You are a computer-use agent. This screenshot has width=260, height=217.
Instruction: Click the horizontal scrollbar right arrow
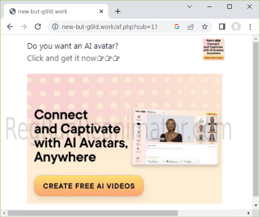[248, 213]
